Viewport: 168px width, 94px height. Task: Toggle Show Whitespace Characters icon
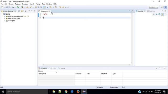tap(41, 7)
